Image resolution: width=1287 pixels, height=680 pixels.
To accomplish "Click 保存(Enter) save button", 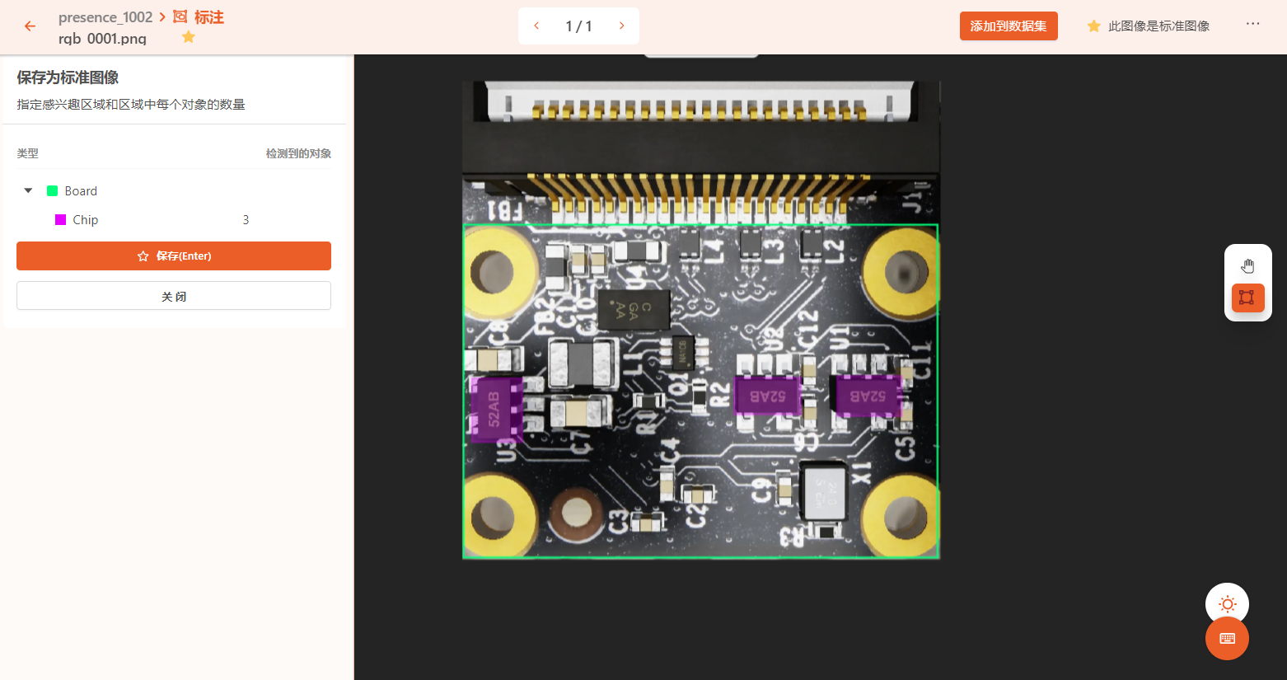I will tap(174, 256).
